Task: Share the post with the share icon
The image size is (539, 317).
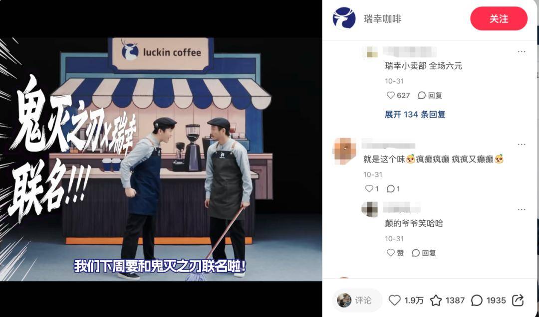Action: point(518,300)
